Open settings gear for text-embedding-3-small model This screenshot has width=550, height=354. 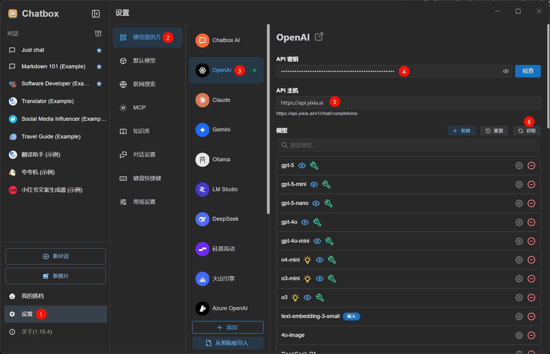click(519, 316)
